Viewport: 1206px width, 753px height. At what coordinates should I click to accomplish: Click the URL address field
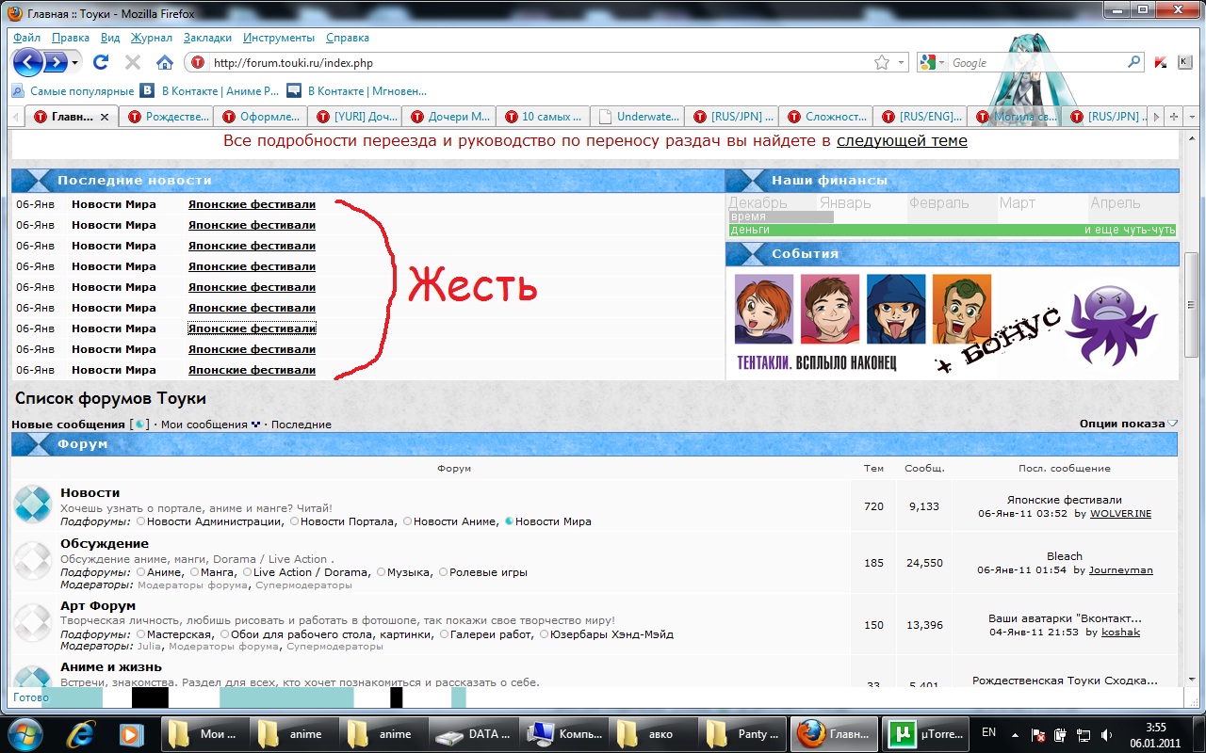(x=540, y=63)
